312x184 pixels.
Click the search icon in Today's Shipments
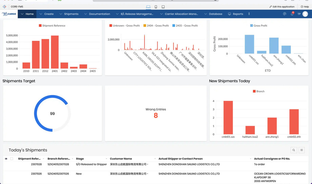coord(294,150)
